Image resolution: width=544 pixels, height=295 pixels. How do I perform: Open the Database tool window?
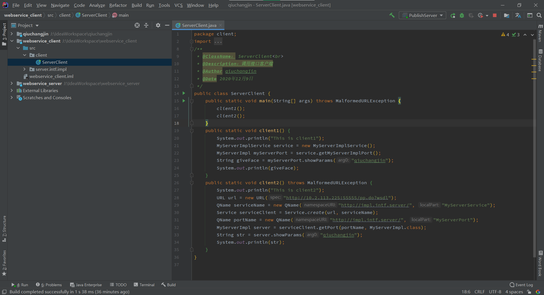541,58
